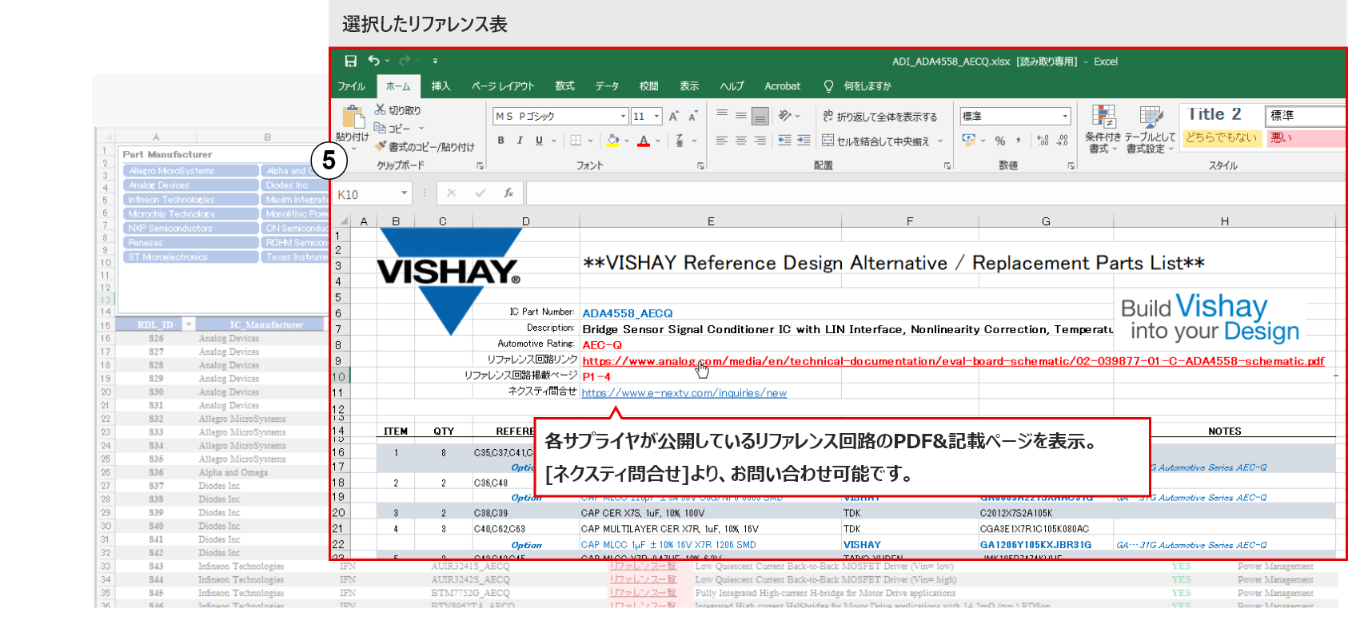Viewport: 1348px width, 644px height.
Task: Open the MS Pゴシック font name dropdown
Action: 623,117
